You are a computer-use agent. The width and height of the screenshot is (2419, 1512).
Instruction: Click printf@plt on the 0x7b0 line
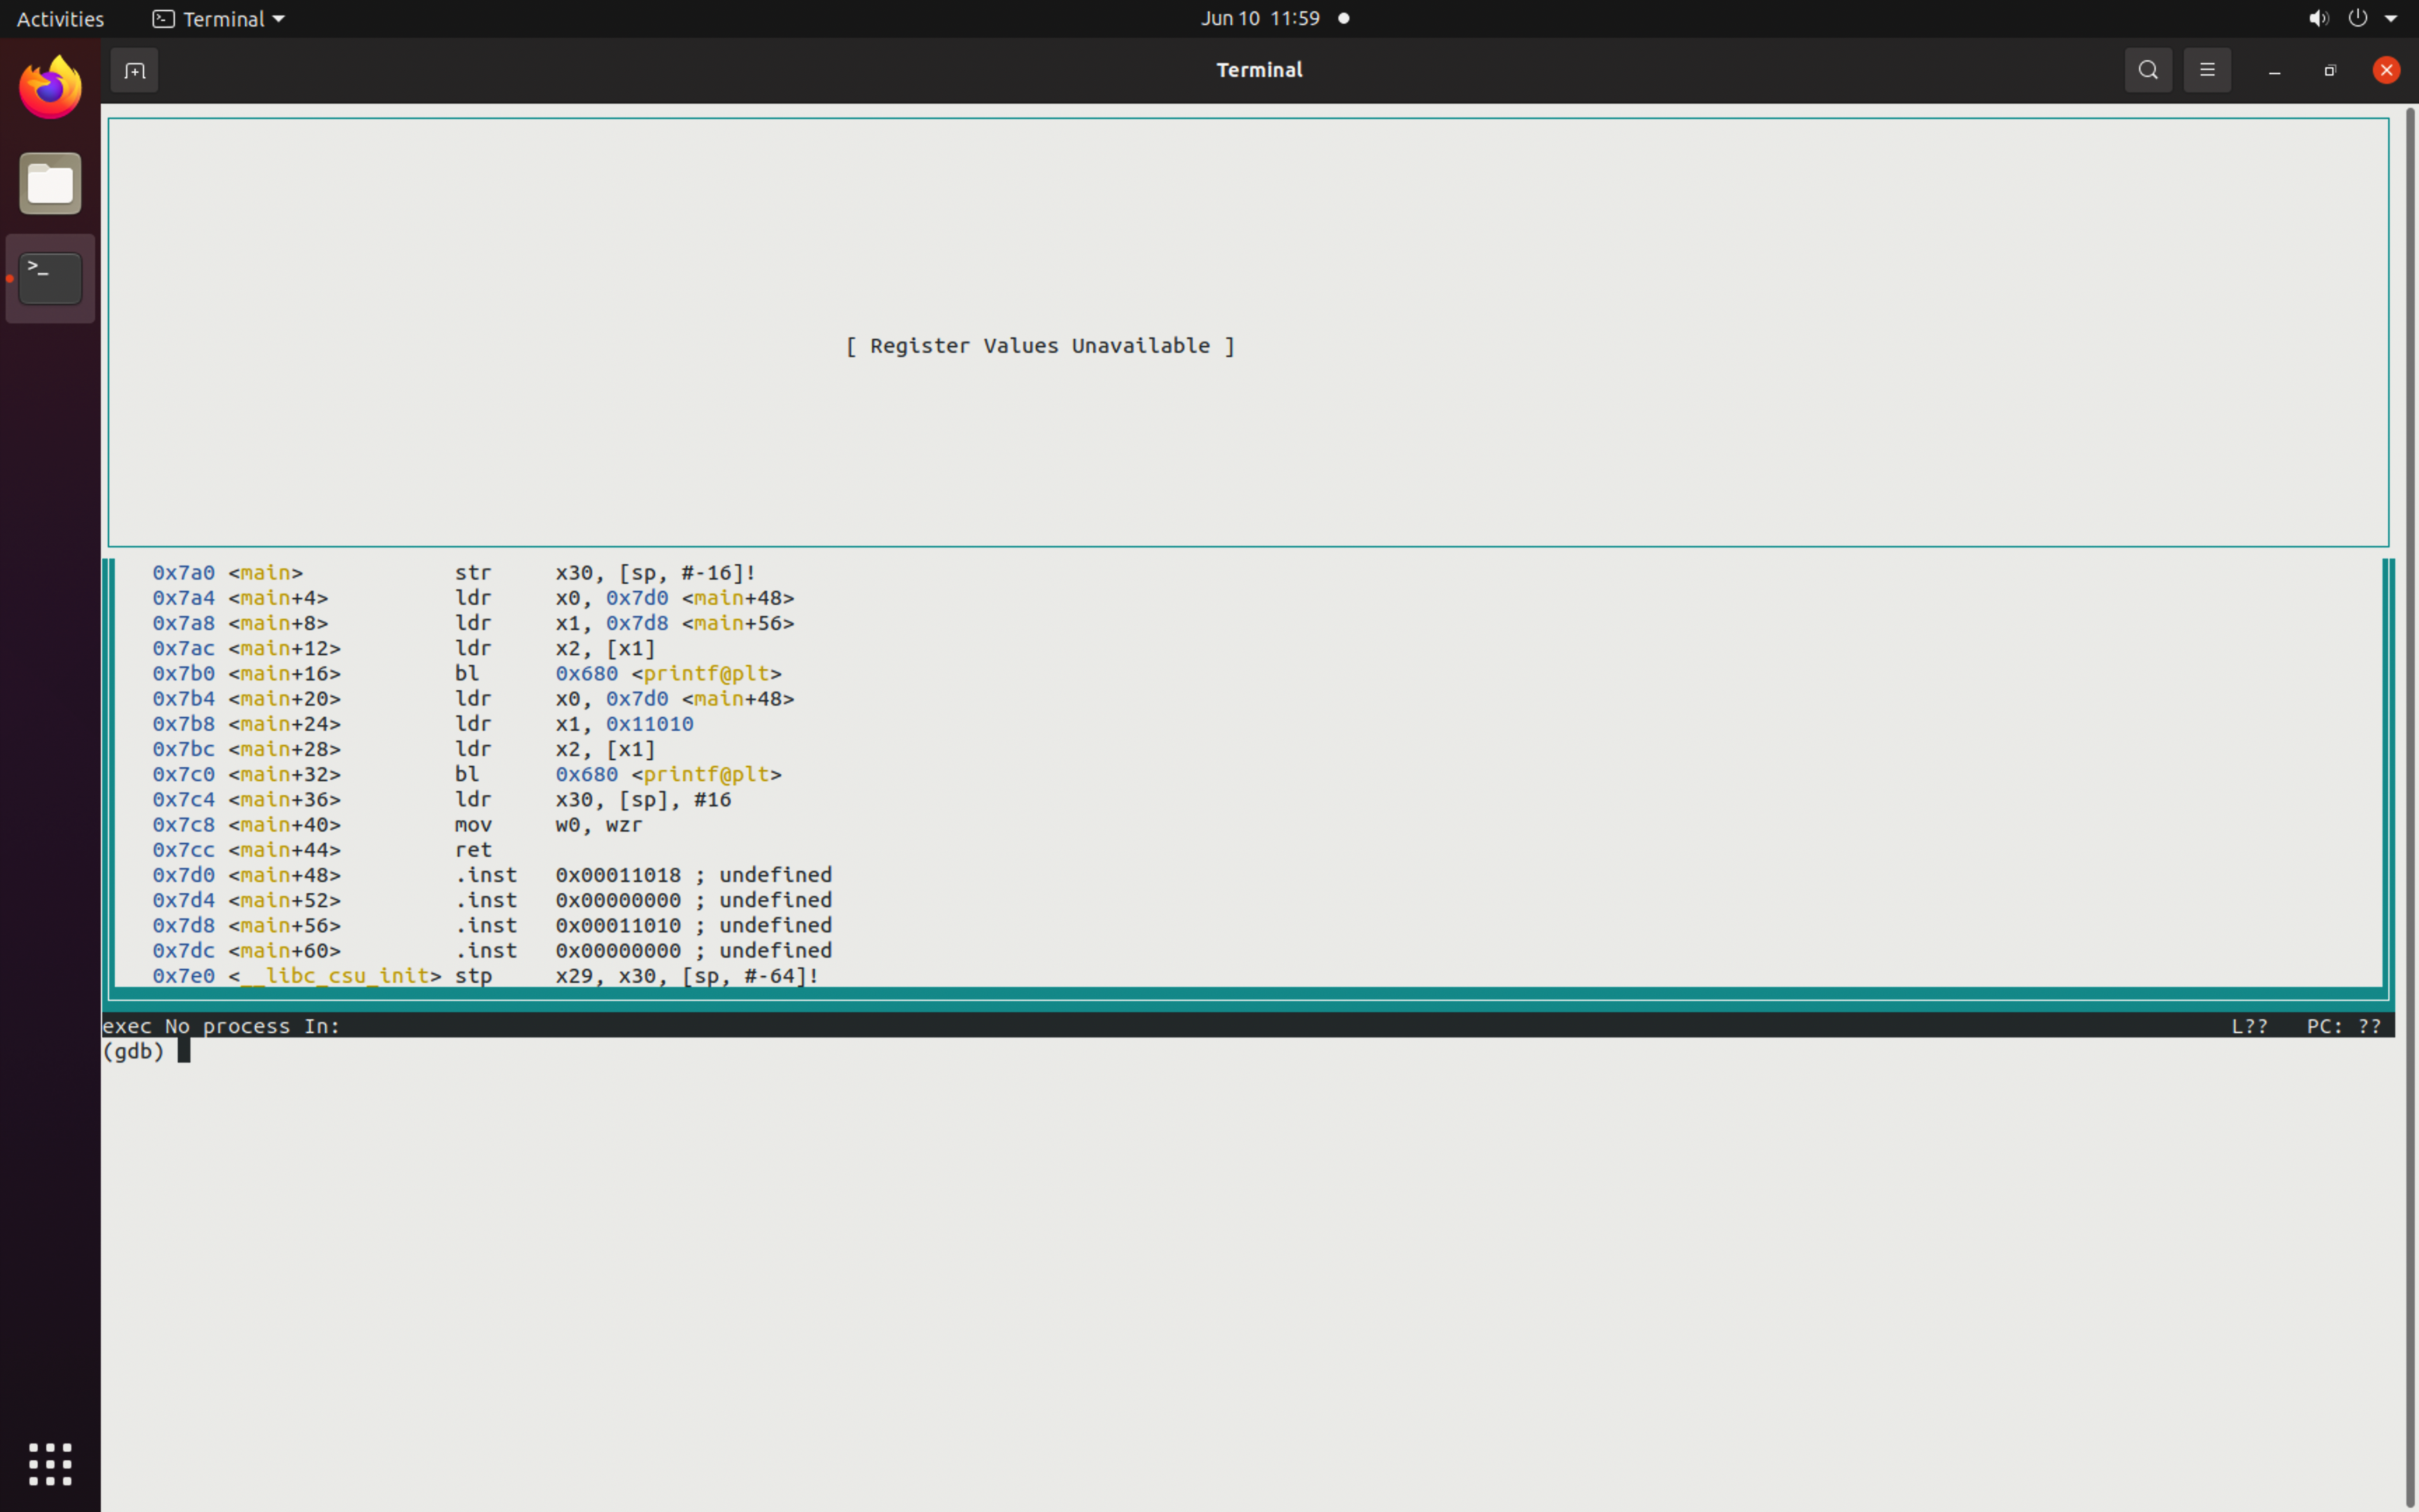[706, 674]
